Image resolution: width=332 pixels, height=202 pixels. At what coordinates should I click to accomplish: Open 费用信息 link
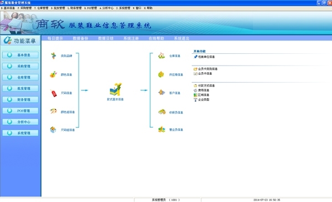coord(204,90)
